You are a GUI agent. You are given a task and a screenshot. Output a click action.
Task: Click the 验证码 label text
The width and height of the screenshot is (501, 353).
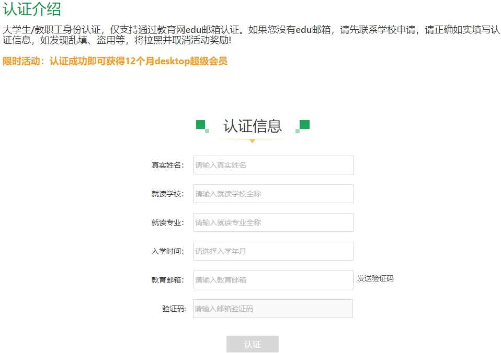coord(174,309)
